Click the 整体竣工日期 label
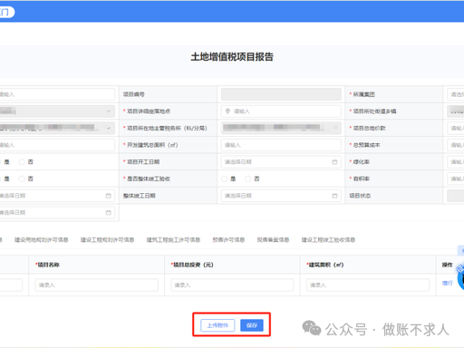Screen dimensions: 464x348 (x=140, y=196)
